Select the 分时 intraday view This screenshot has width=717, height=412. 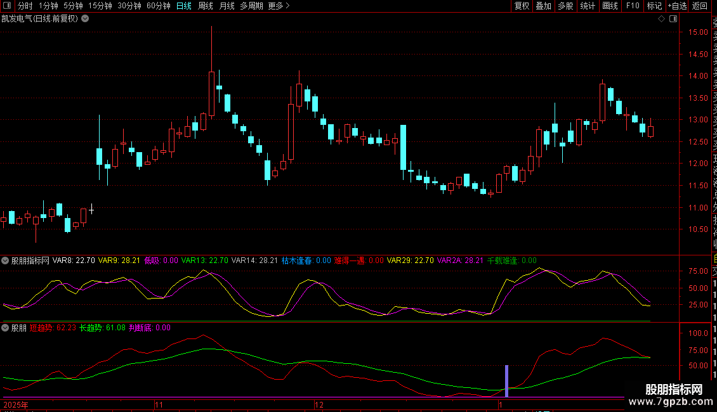tap(25, 6)
